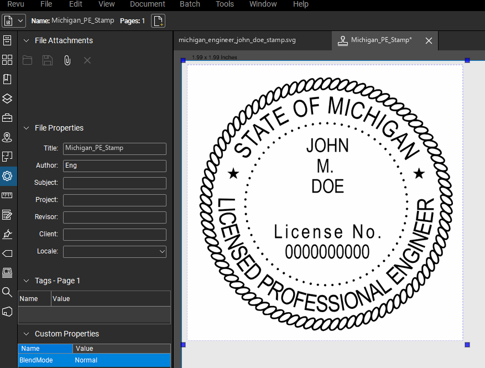Click the Project input field
The width and height of the screenshot is (485, 368).
pyautogui.click(x=115, y=200)
